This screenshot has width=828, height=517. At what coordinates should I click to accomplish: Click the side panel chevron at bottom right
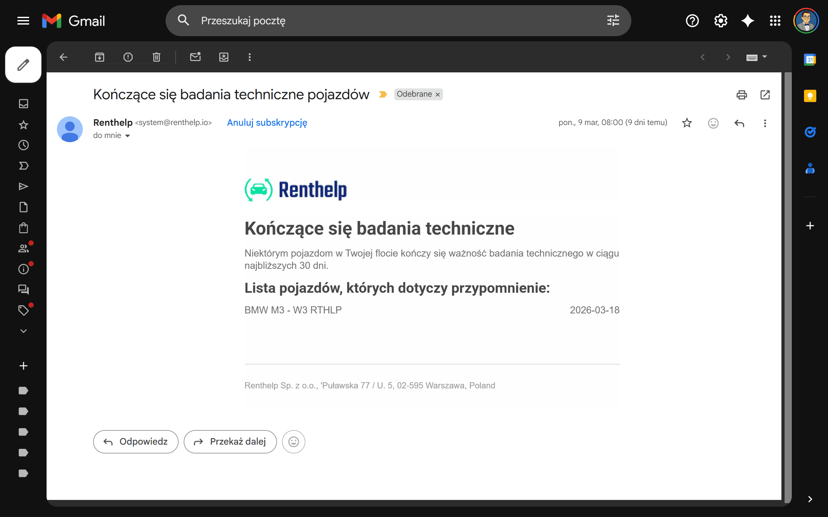810,499
